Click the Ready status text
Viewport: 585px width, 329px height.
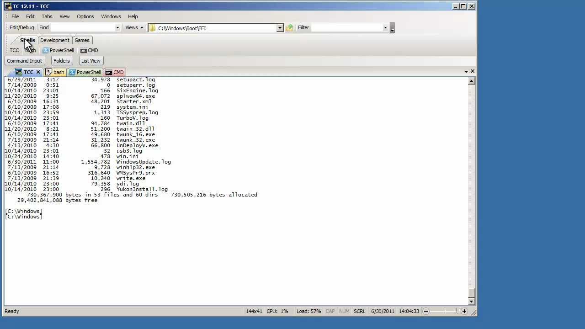(12, 311)
